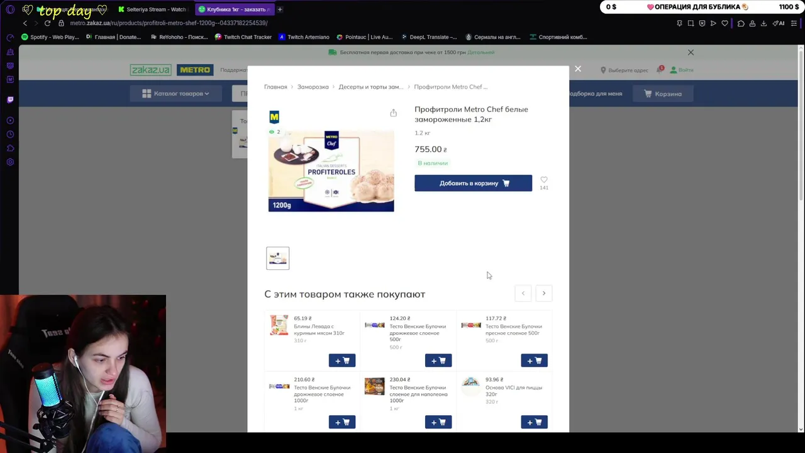
Task: Click the Основа VICI product image
Action: [x=470, y=386]
